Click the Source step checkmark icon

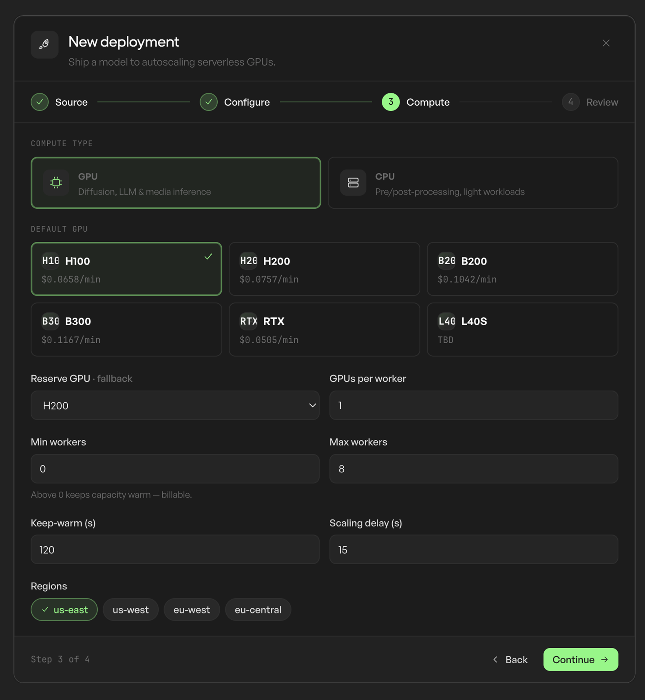click(40, 102)
